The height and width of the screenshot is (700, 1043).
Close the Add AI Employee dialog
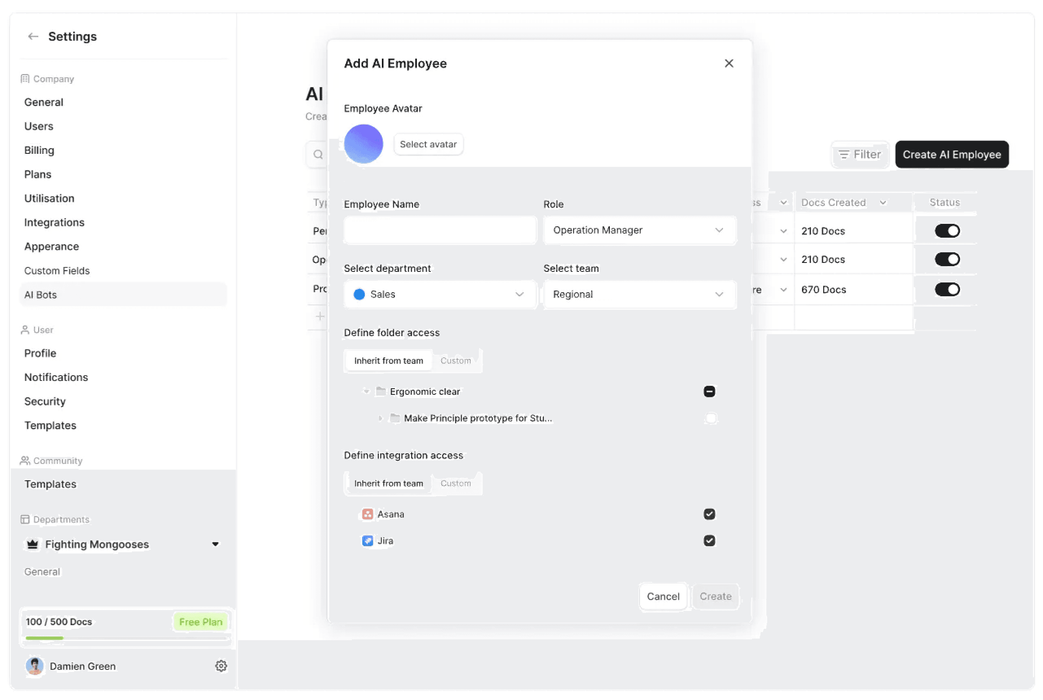[x=729, y=63]
